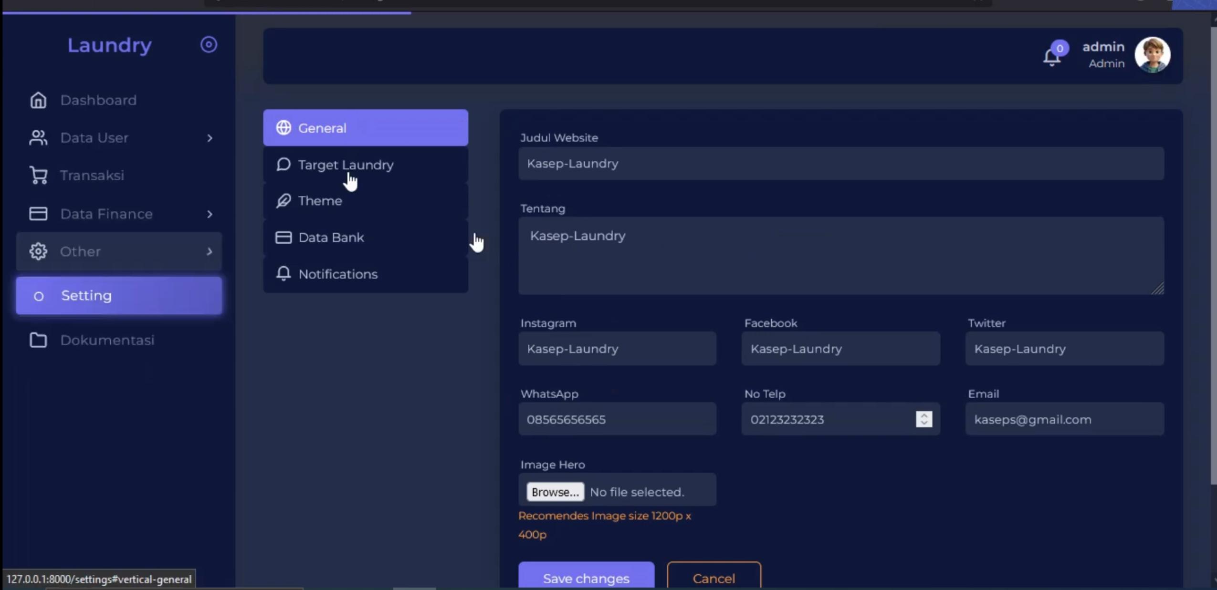1217x590 pixels.
Task: Click the Setting circle icon
Action: [x=39, y=296]
